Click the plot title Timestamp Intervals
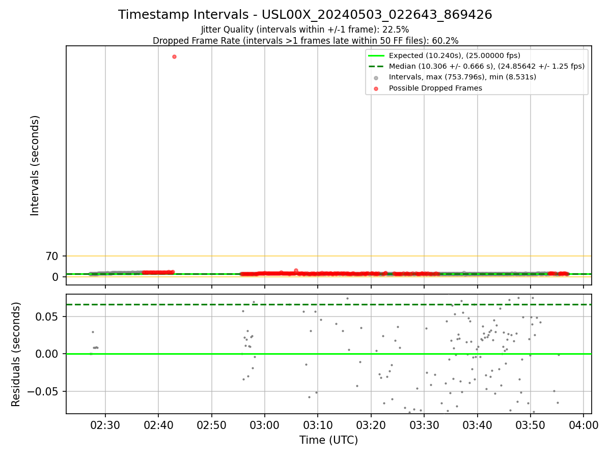 click(305, 15)
